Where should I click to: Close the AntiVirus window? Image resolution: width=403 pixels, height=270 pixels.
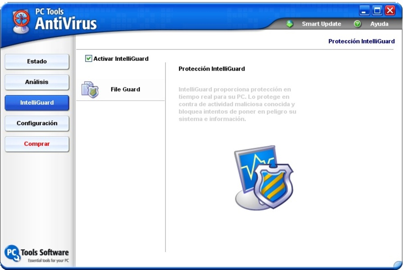pos(390,11)
